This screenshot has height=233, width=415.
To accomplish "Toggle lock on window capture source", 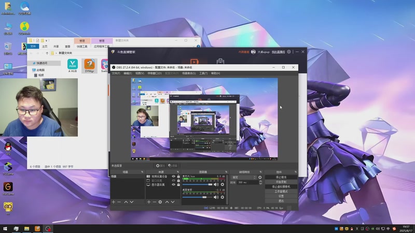I will 178,180.
